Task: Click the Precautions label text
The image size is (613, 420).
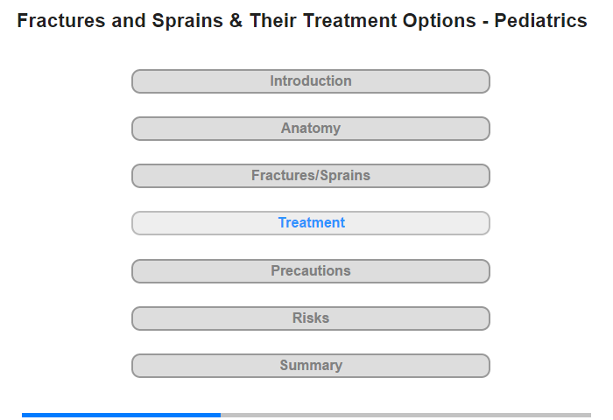Action: pyautogui.click(x=311, y=270)
